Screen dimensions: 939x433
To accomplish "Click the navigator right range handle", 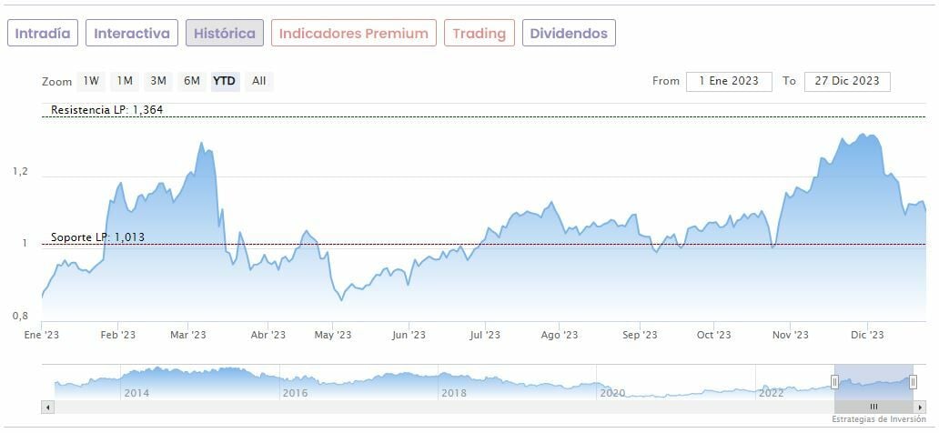I will (x=913, y=382).
